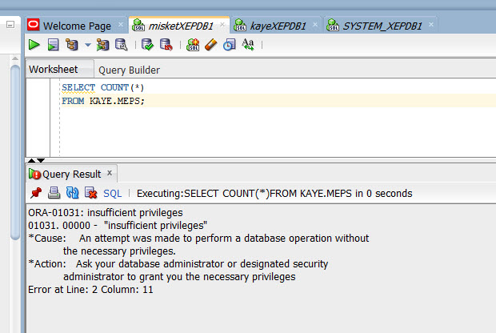Minimize the left panel with minus icon
This screenshot has height=333, width=496.
click(x=10, y=24)
